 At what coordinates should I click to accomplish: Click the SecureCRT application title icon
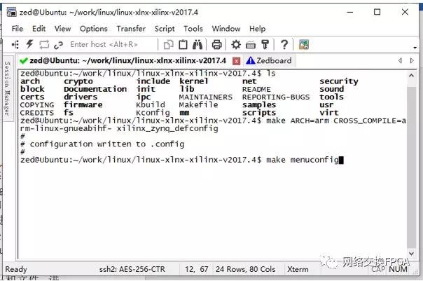click(x=12, y=12)
